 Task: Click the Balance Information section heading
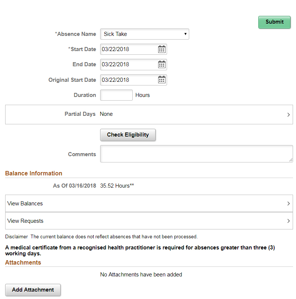pyautogui.click(x=34, y=173)
